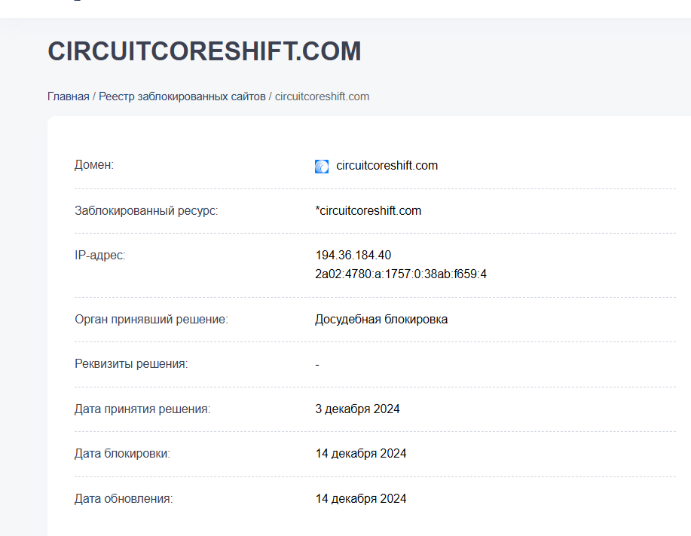The height and width of the screenshot is (536, 691).
Task: Open the Главная breadcrumb link
Action: click(69, 96)
